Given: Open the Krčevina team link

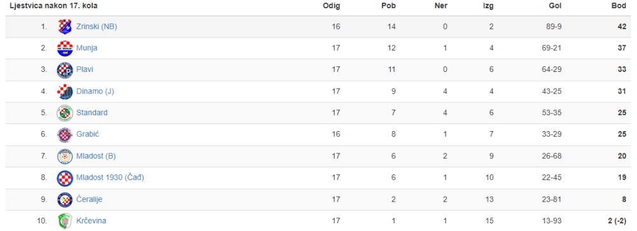Looking at the screenshot, I should point(91,221).
